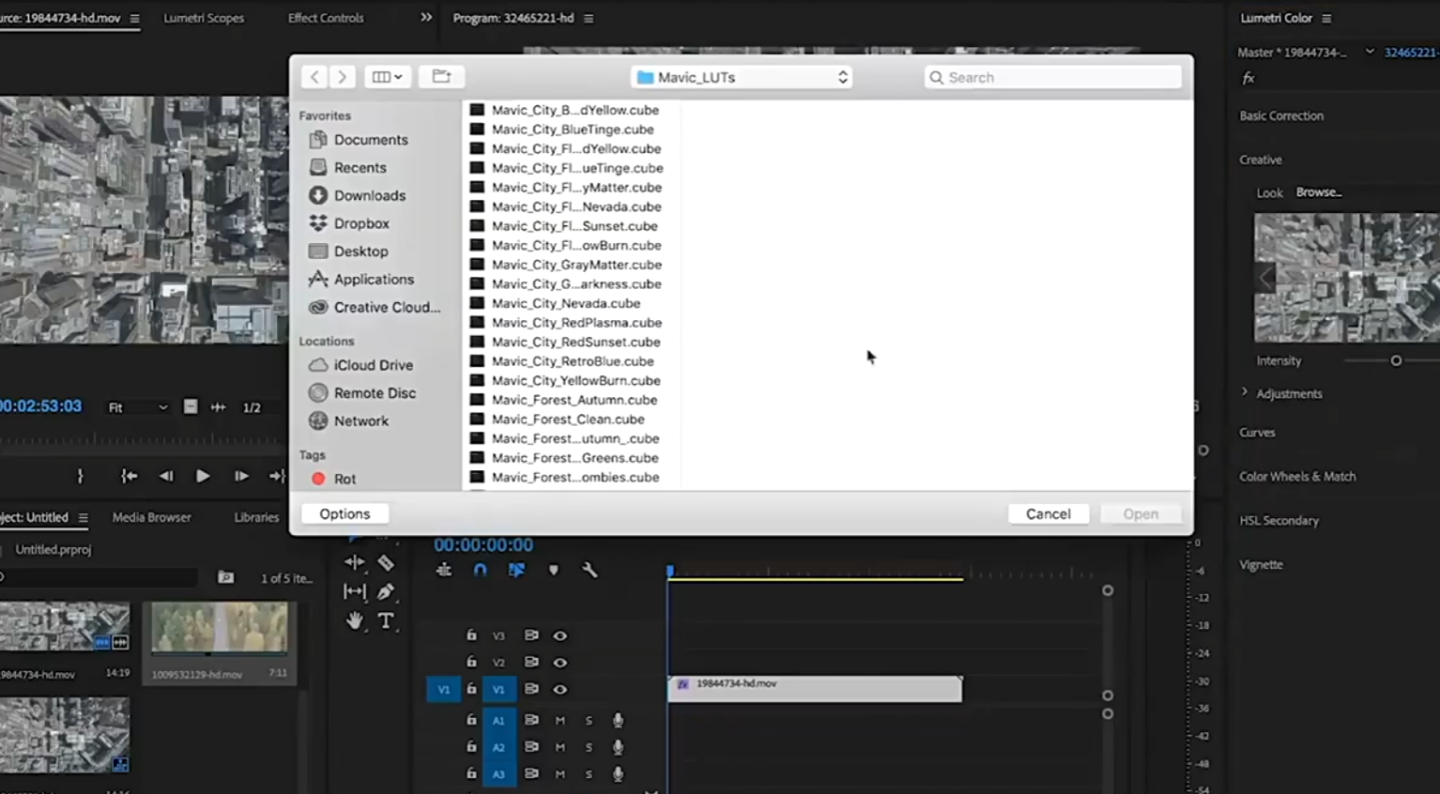1440x794 pixels.
Task: Select the Hand tool in Premiere
Action: 354,620
